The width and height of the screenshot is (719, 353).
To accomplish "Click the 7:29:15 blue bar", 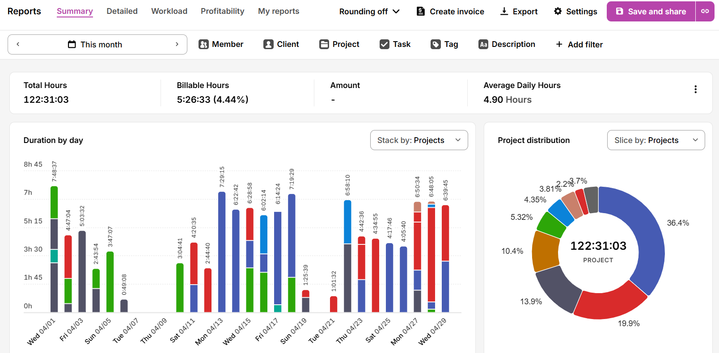I will (222, 252).
